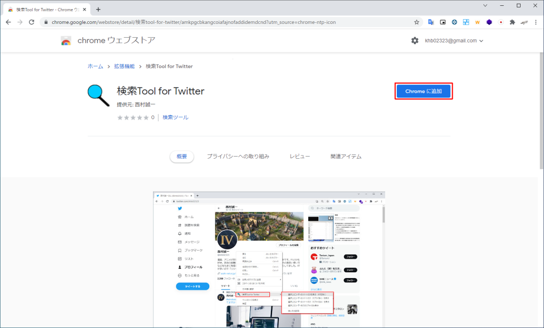
Task: Go to ホーム in the breadcrumb
Action: tap(96, 66)
